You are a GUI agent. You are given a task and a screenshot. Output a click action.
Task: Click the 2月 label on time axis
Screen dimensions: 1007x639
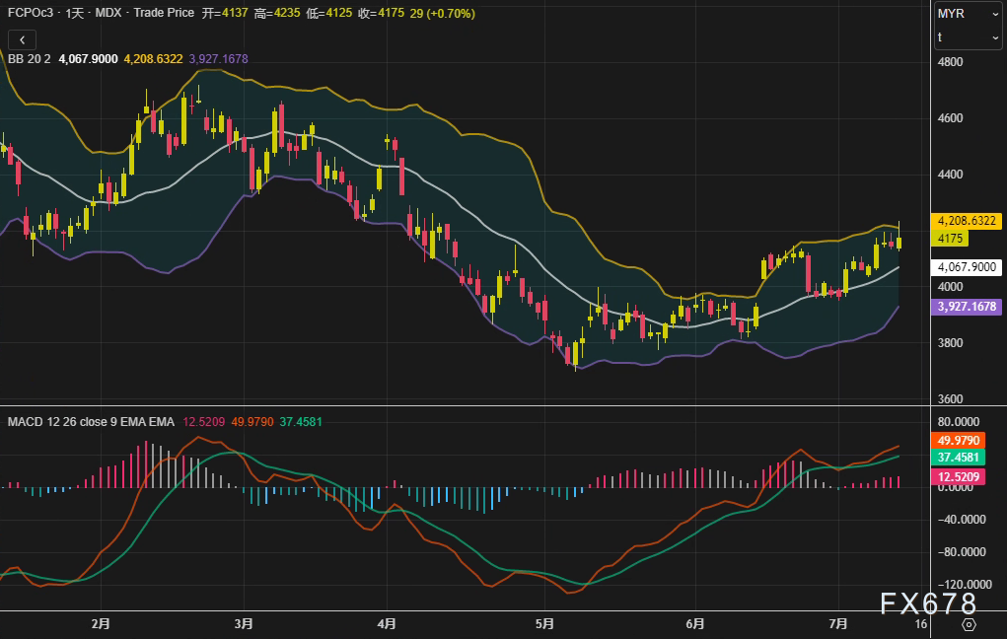(x=100, y=624)
